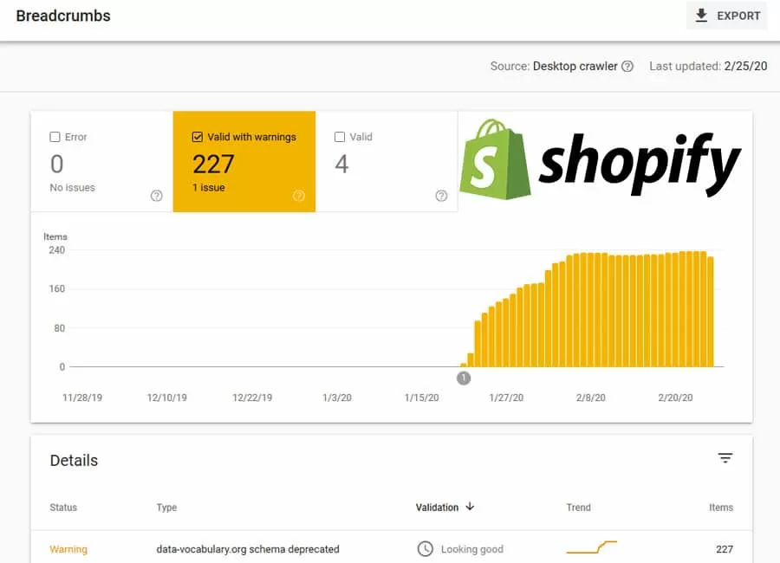This screenshot has height=563, width=780.
Task: Click help icon in the Valid card
Action: coord(441,196)
